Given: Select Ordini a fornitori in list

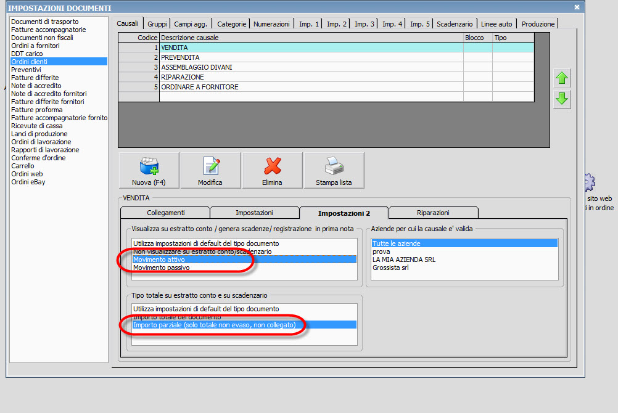Looking at the screenshot, I should click(59, 46).
